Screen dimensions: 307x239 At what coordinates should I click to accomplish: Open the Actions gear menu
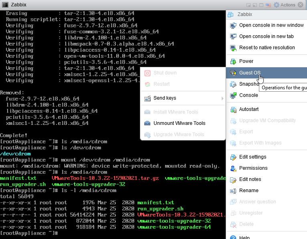284,5
